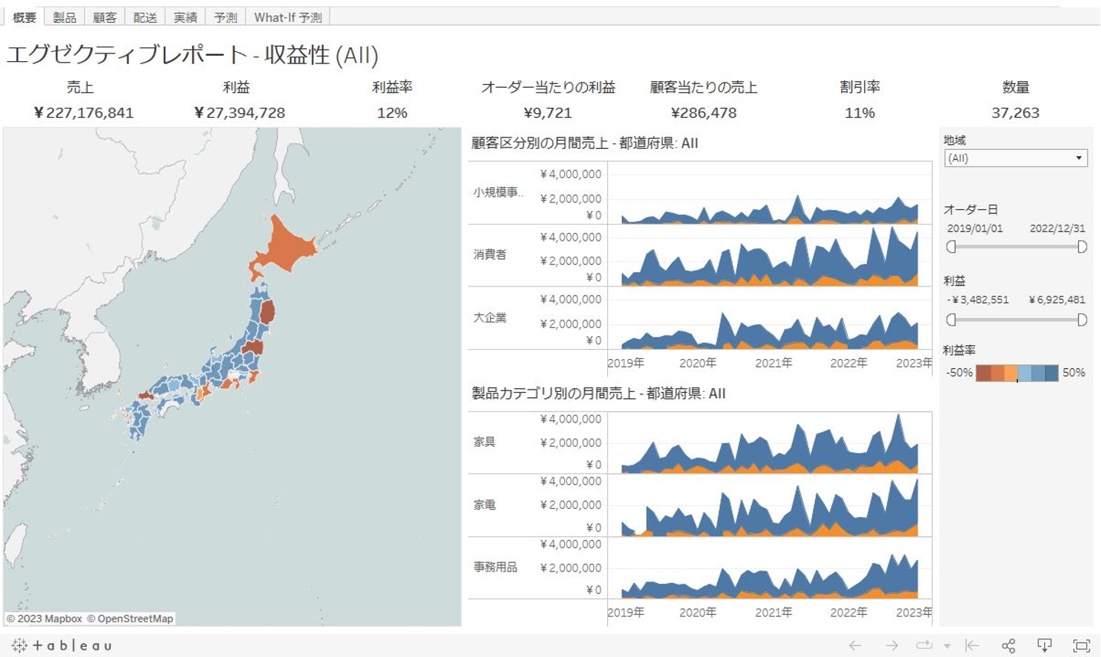1101x657 pixels.
Task: Click the 小規模事.. row label
Action: [x=499, y=193]
